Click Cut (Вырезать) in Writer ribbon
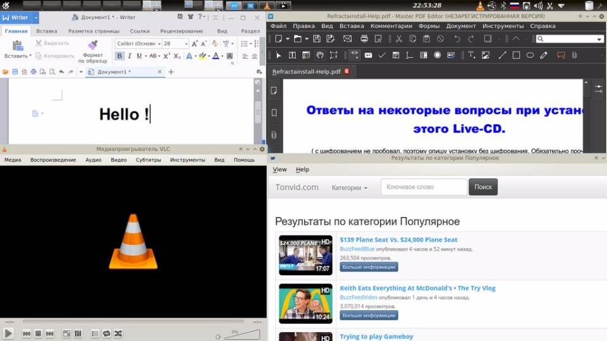The image size is (607, 341). (52, 43)
